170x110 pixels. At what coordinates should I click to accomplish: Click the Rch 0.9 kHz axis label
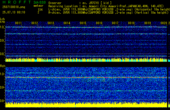2,87
